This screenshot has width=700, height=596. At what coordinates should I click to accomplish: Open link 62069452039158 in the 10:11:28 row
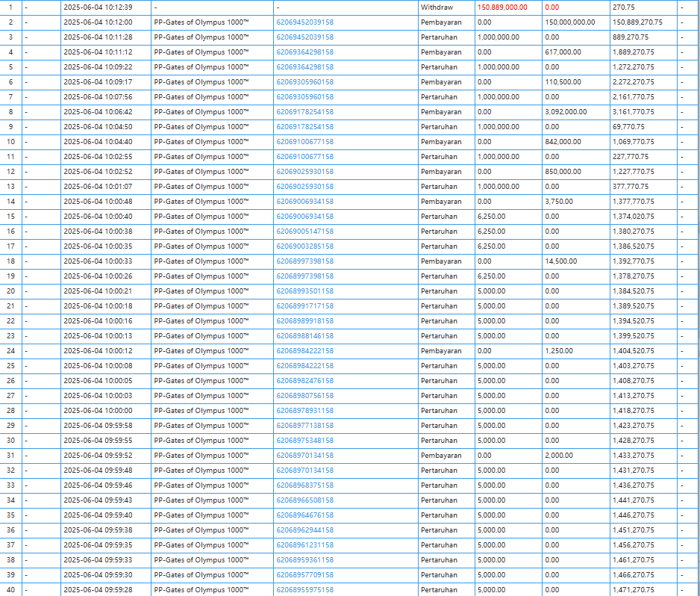point(305,37)
